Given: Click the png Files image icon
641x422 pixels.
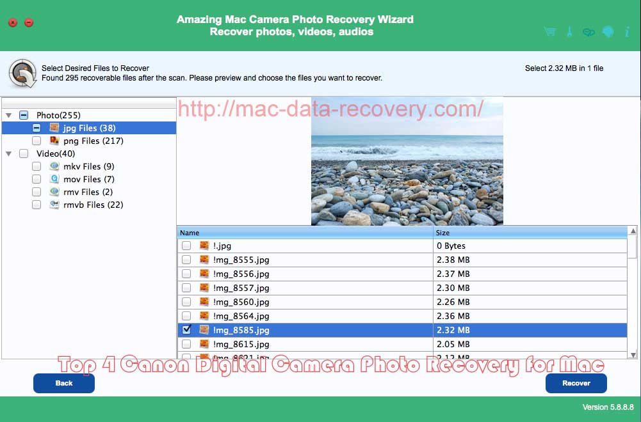Looking at the screenshot, I should point(54,141).
